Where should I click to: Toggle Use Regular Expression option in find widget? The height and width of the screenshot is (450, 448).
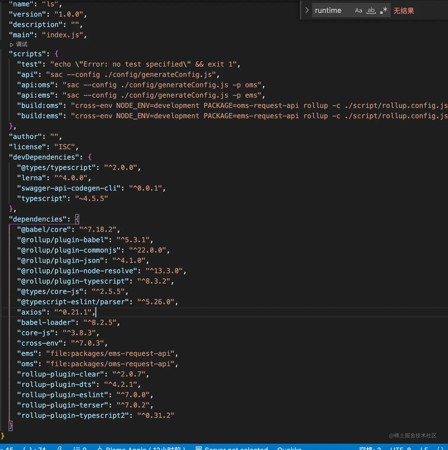384,10
